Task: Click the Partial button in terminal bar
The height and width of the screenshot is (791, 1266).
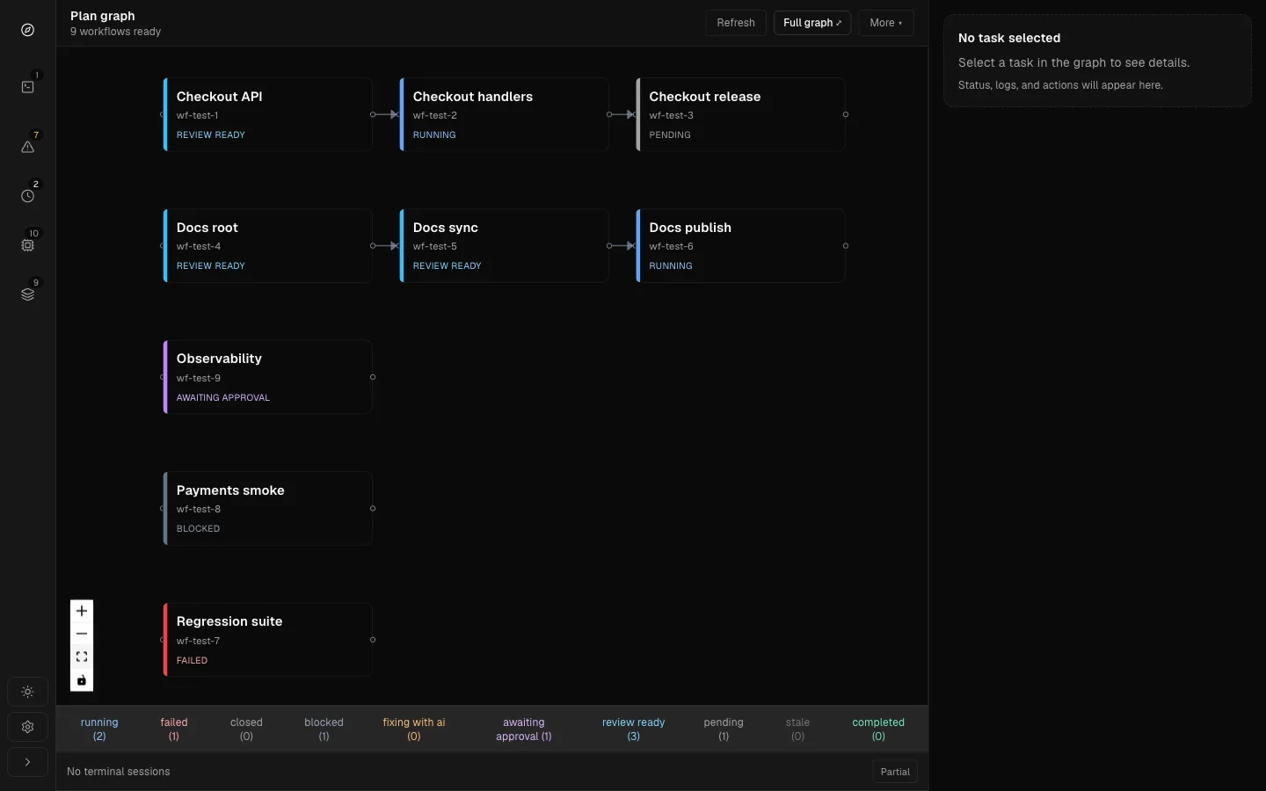Action: (x=895, y=772)
